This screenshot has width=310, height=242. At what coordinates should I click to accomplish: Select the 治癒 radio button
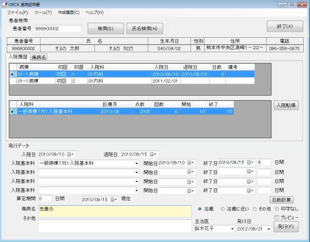click(199, 209)
